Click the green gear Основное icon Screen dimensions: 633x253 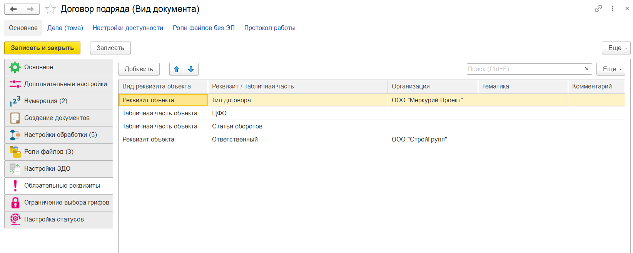click(x=15, y=67)
